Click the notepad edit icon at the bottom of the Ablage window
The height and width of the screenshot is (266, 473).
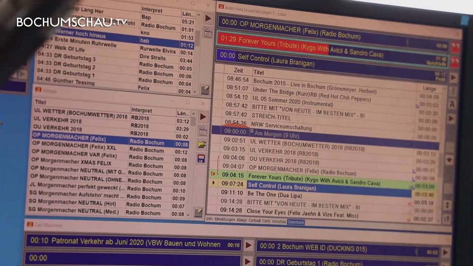[198, 212]
